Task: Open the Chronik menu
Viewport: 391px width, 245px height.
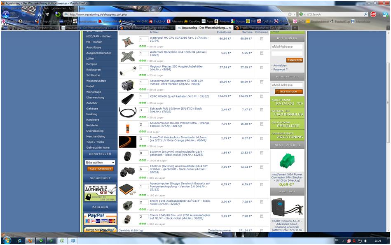Action: (43, 8)
